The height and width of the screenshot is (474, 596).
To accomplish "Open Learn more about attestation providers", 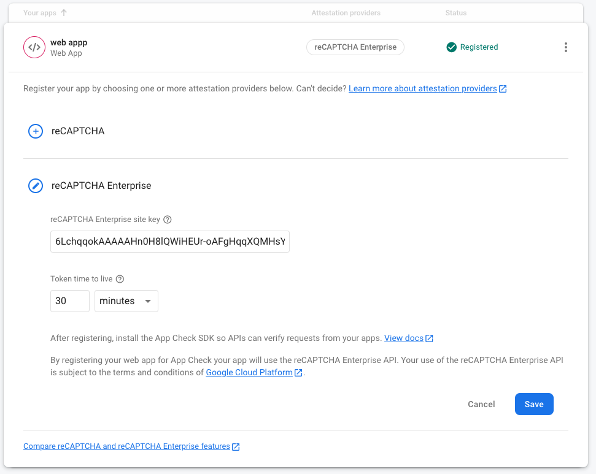I will click(423, 88).
